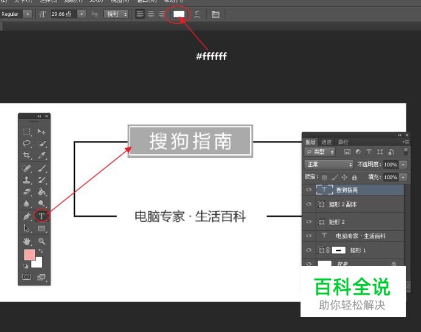
Task: Select the Eyedropper tool
Action: click(41, 155)
